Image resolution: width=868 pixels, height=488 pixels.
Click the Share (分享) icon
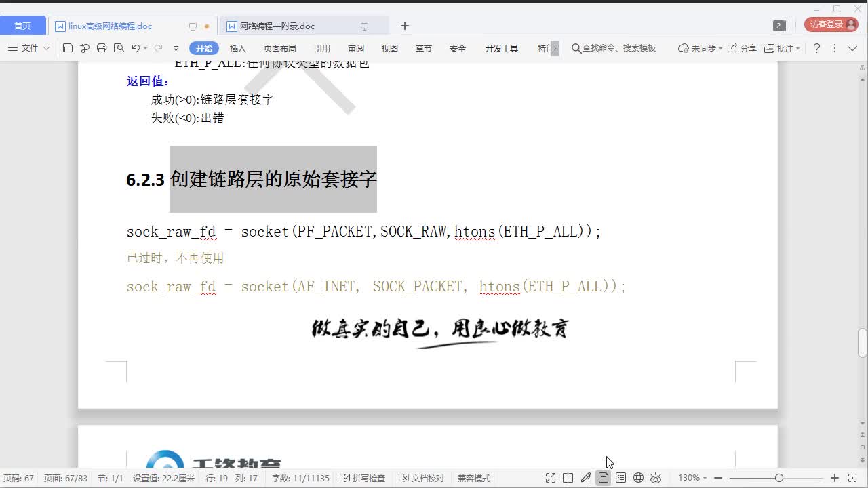coord(732,48)
